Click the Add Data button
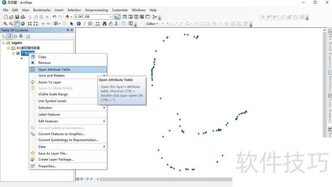Image resolution: width=332 pixels, height=187 pixels. [x=67, y=17]
